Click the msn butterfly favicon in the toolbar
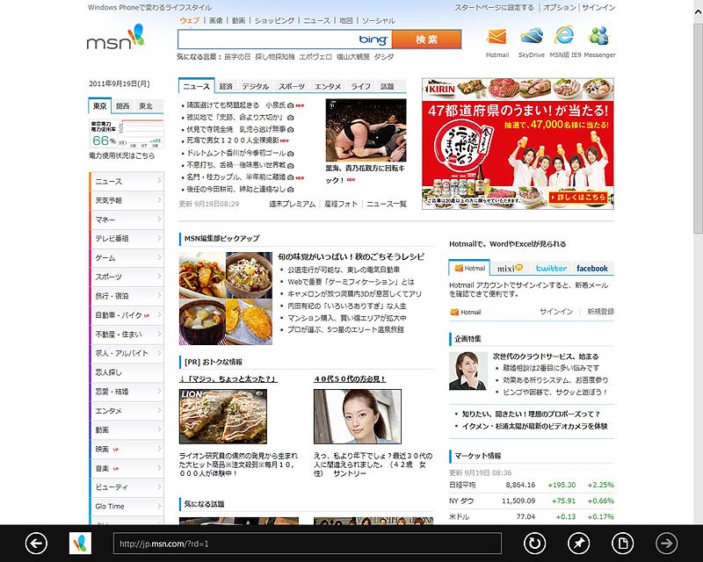 click(x=82, y=543)
